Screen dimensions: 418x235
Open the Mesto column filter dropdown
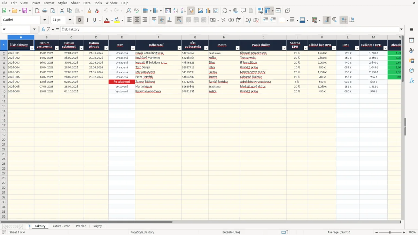(x=238, y=48)
